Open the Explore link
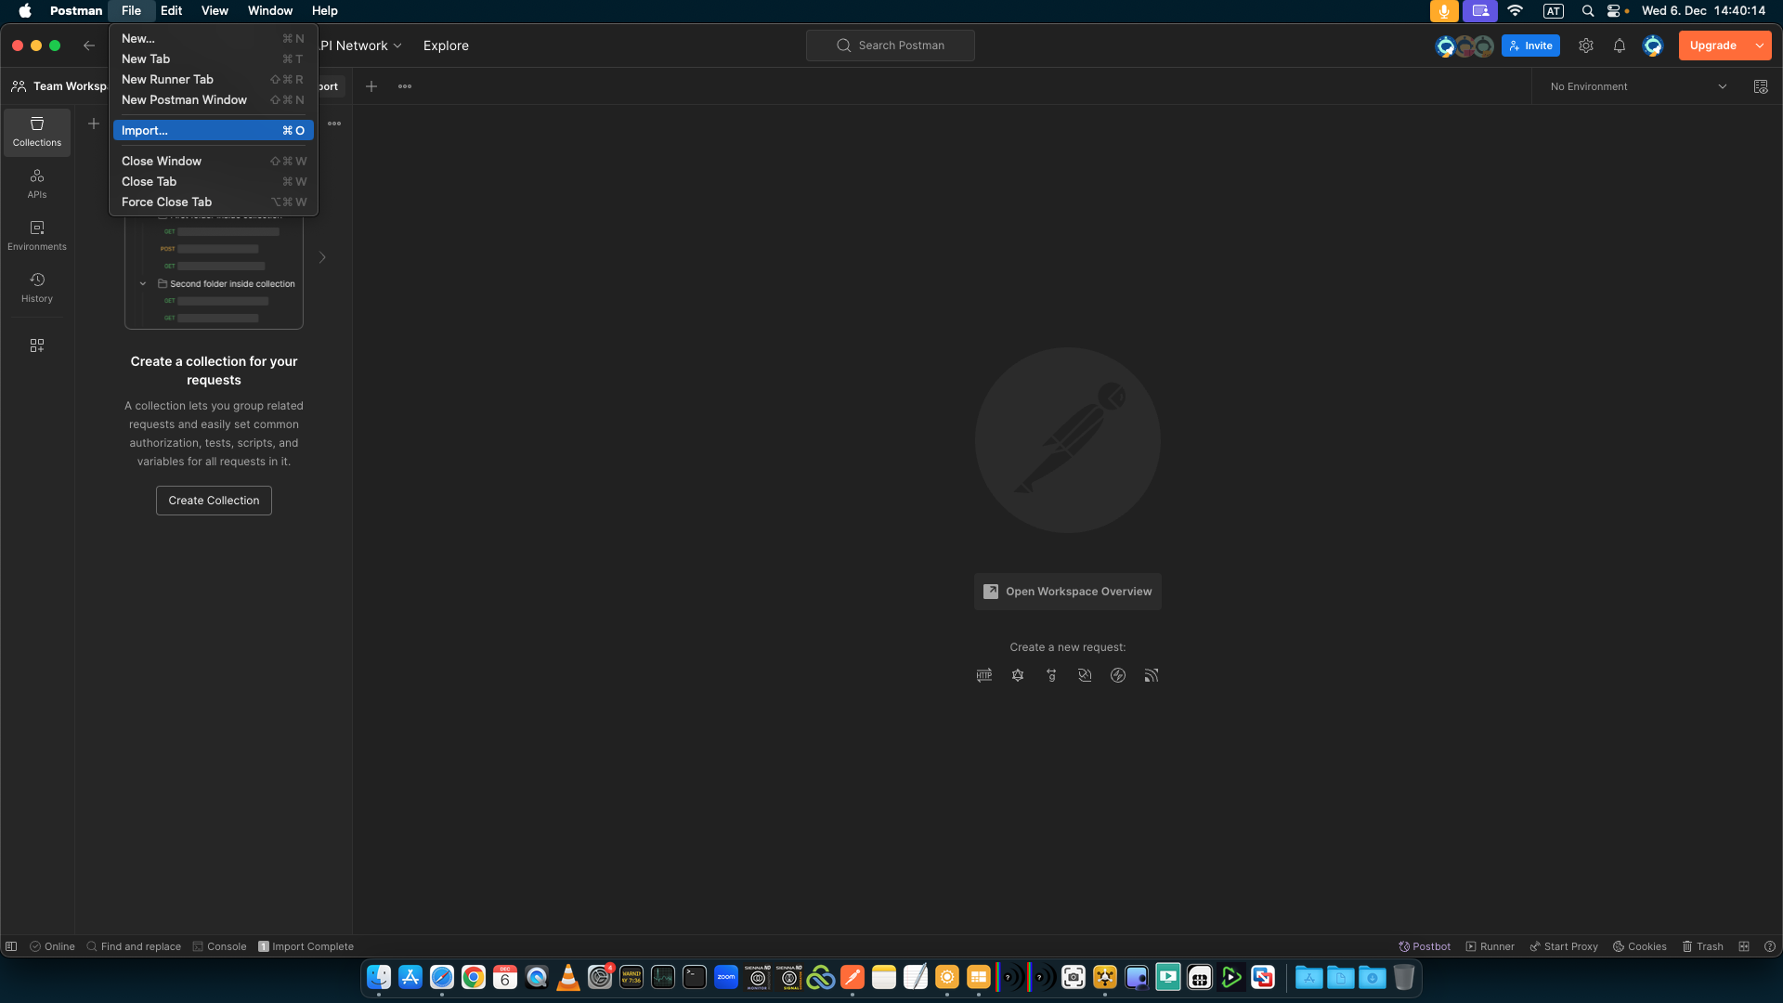This screenshot has height=1003, width=1783. (x=446, y=46)
